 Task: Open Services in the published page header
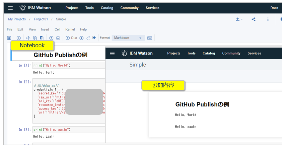coord(254,53)
